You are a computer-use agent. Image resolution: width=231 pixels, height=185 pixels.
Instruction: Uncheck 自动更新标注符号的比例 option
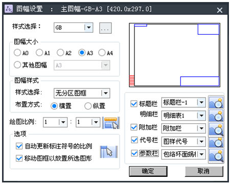pos(19,146)
